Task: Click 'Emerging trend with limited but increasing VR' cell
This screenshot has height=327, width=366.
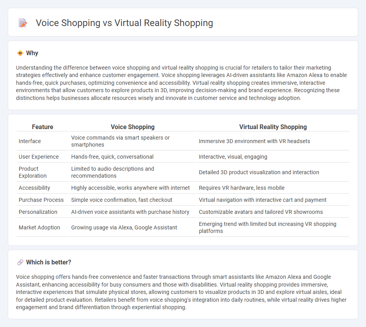Action: (x=273, y=227)
